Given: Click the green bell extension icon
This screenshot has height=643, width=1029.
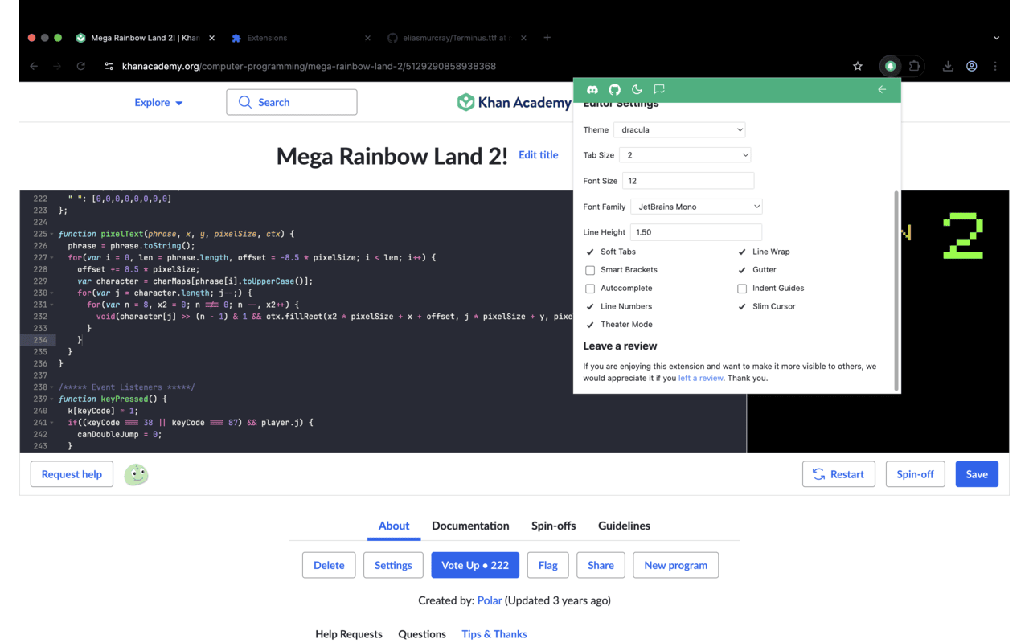Looking at the screenshot, I should coord(890,67).
